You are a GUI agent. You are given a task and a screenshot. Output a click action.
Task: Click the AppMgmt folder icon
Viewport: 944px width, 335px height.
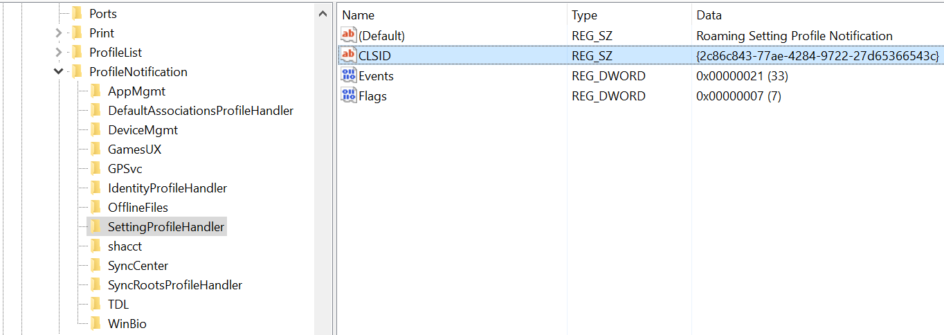(96, 91)
